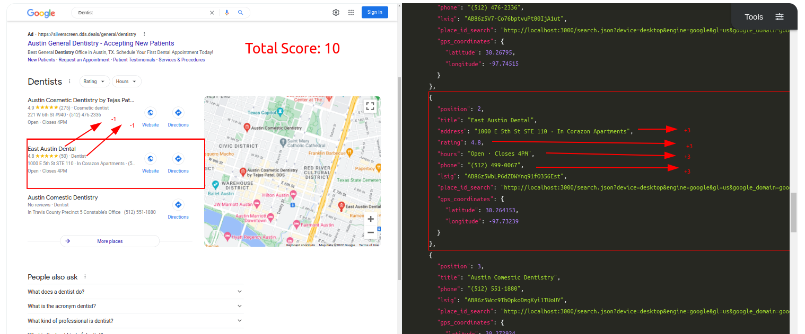Click the Google logo
The height and width of the screenshot is (334, 805).
coord(41,13)
